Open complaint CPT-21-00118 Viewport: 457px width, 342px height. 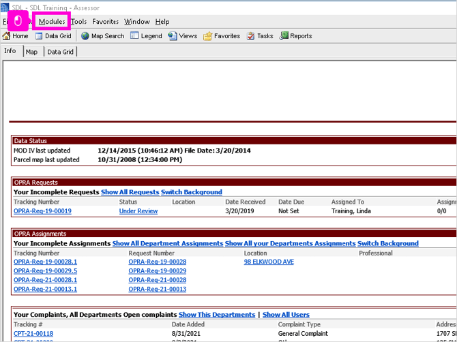33,334
